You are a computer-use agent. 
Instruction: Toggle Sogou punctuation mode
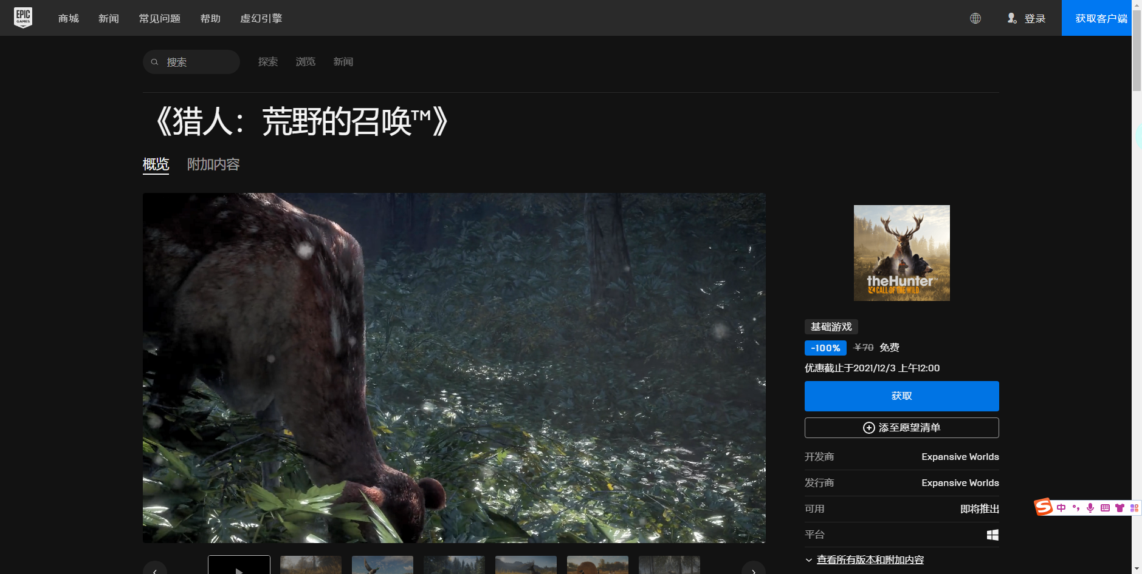[x=1076, y=508]
